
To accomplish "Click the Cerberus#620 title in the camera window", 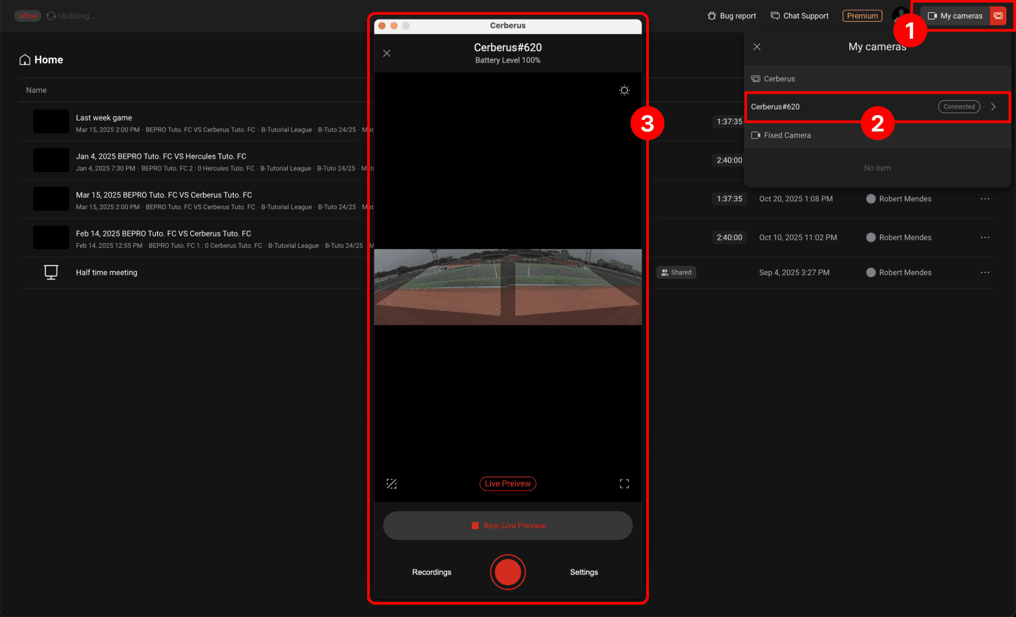I will (508, 47).
